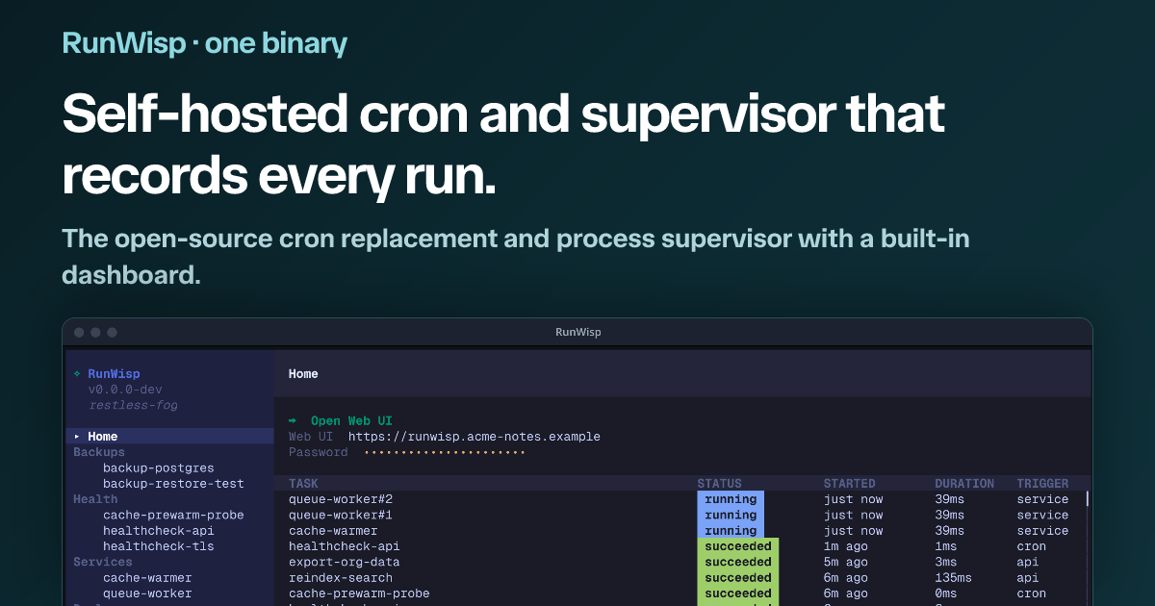Click the RunWisp window title
This screenshot has height=606, width=1155.
[x=578, y=333]
